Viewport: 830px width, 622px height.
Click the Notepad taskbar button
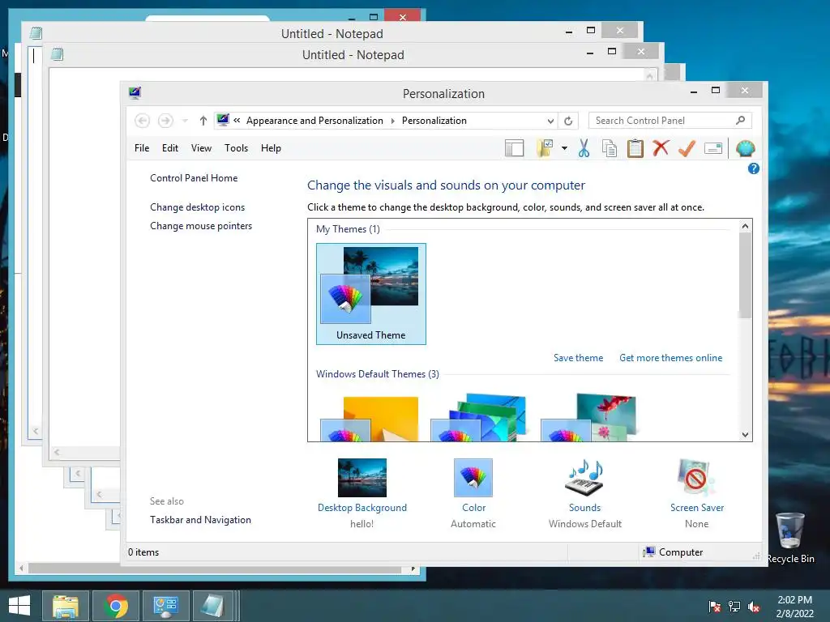(x=214, y=606)
